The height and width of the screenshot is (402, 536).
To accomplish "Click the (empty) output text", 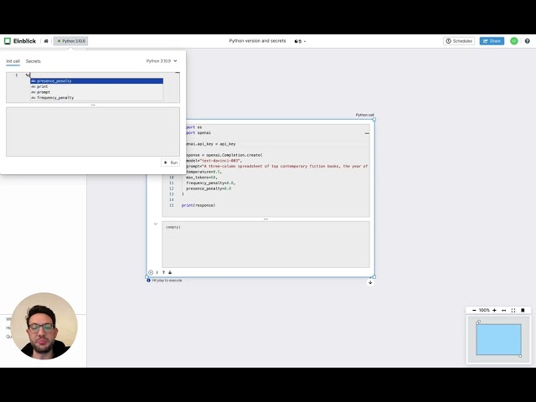I will (173, 227).
